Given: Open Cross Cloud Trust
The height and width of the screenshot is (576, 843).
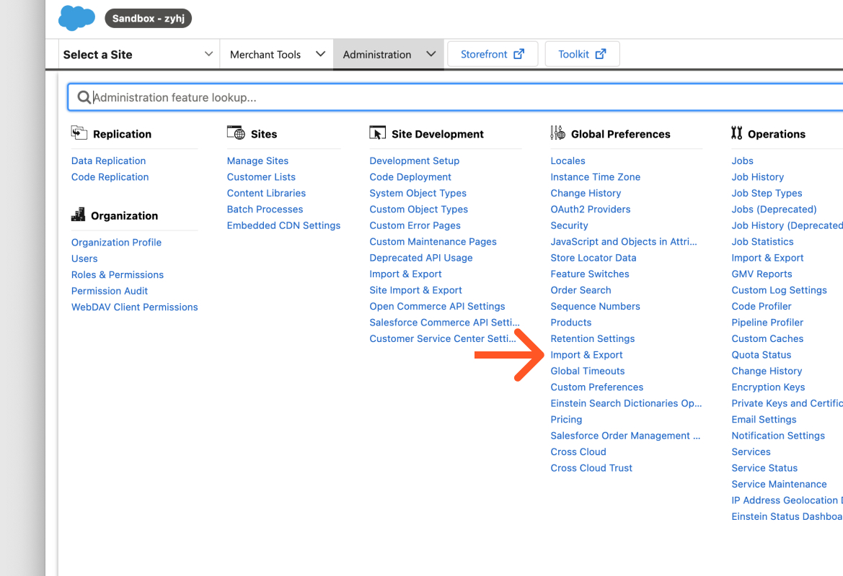Looking at the screenshot, I should tap(591, 467).
